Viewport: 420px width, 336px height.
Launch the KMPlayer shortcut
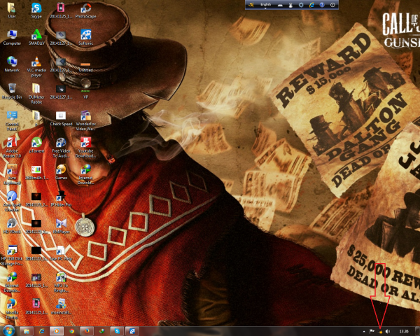tap(61, 226)
